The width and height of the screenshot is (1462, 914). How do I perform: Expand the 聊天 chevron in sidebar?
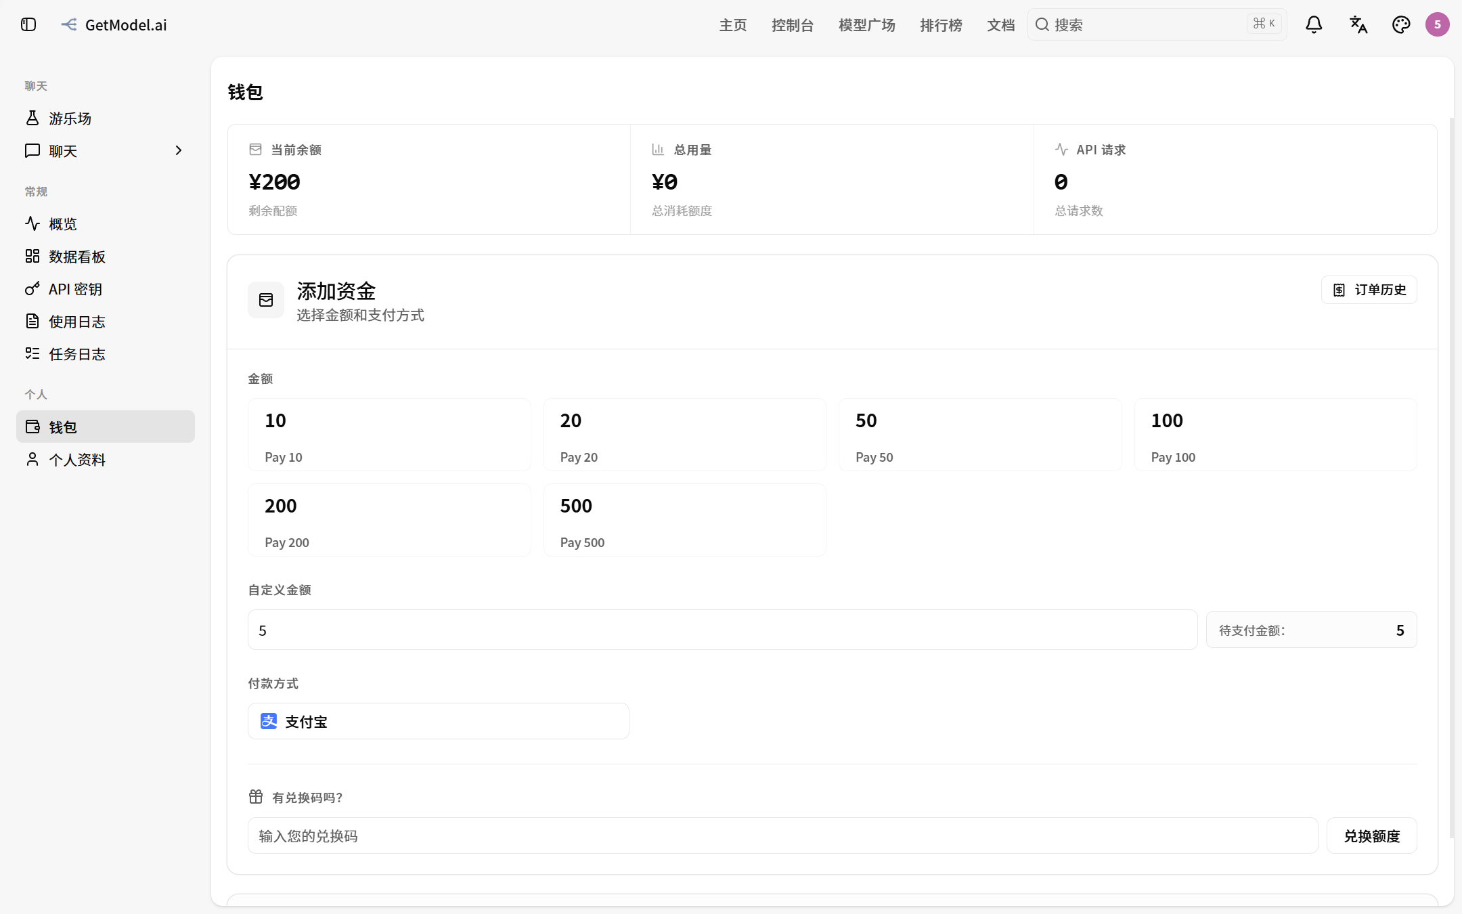pyautogui.click(x=179, y=150)
